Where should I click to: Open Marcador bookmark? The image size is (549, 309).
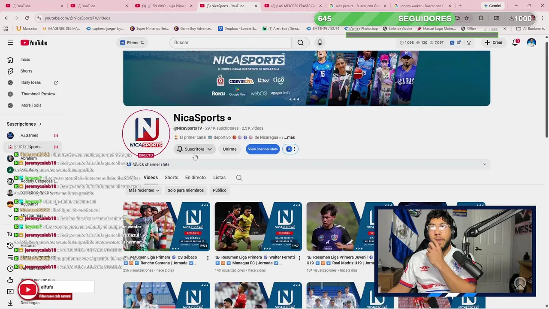tap(27, 29)
